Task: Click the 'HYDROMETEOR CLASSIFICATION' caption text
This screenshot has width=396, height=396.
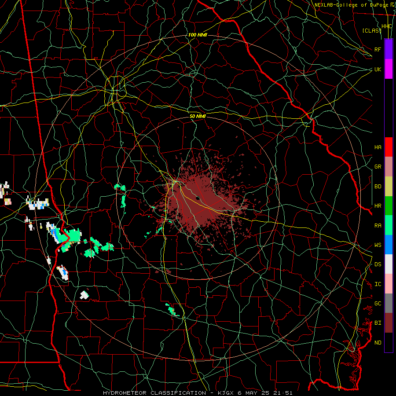Action: point(154,393)
